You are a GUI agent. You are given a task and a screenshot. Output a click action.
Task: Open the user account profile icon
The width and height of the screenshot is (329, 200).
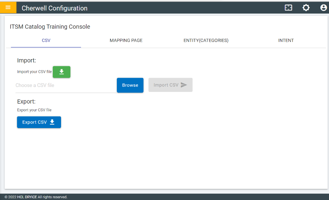(324, 8)
